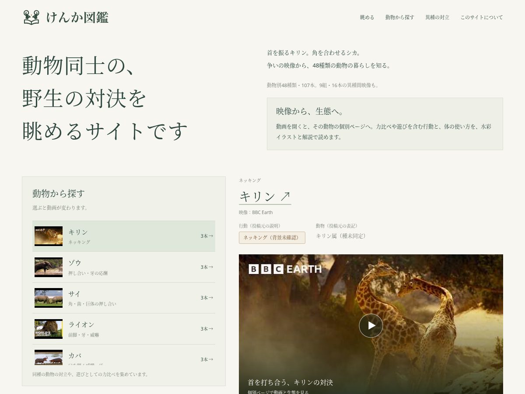
Task: Select the キリン row in the list
Action: pyautogui.click(x=124, y=236)
